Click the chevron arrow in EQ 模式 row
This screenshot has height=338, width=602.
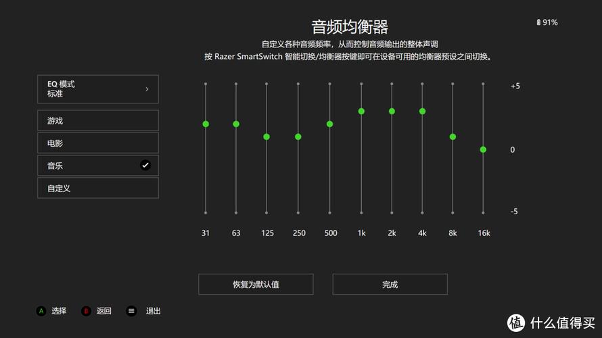tap(147, 89)
